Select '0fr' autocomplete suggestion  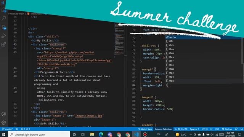[204, 61]
